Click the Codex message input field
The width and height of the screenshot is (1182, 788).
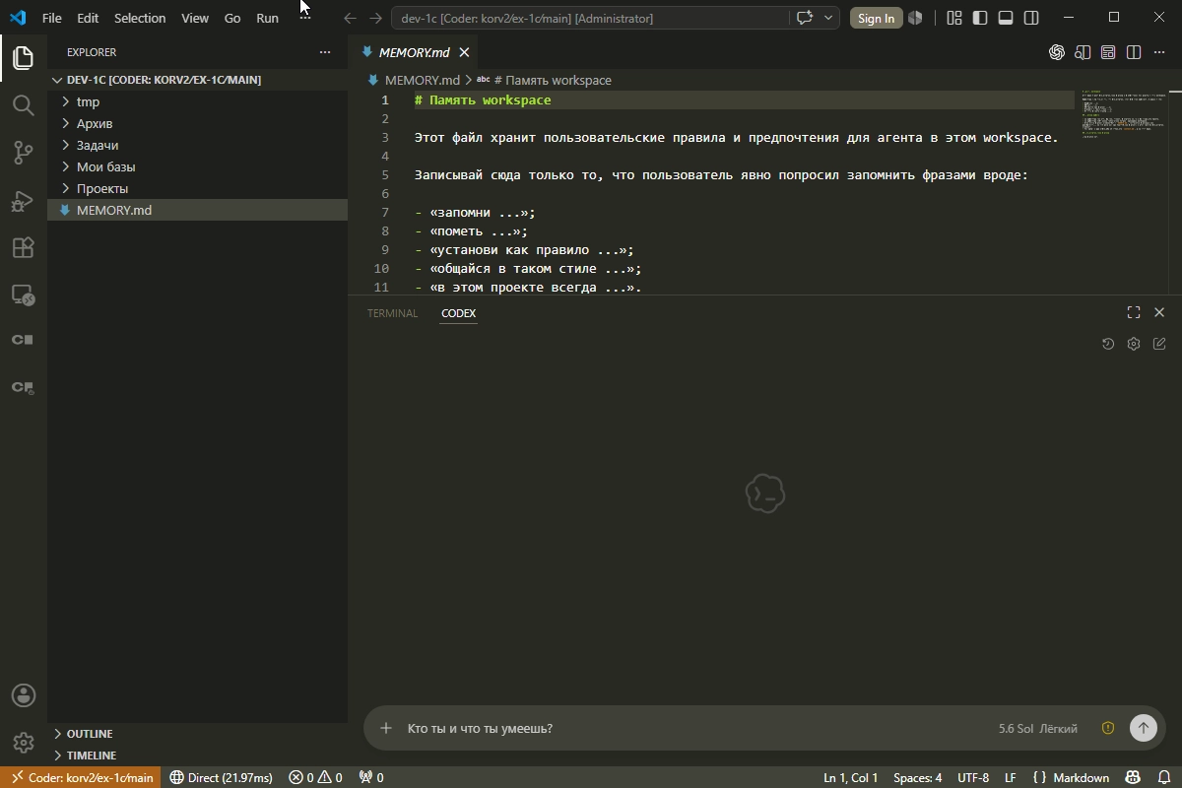(x=689, y=728)
